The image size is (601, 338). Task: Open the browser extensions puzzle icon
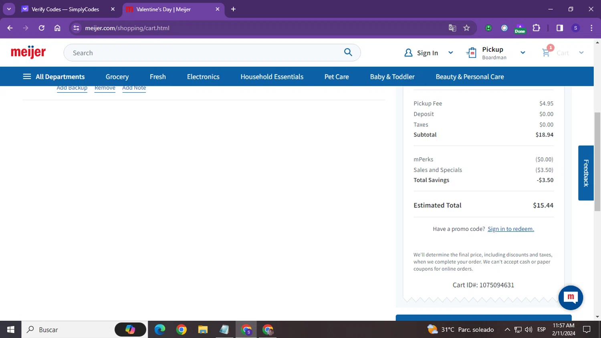click(x=536, y=28)
